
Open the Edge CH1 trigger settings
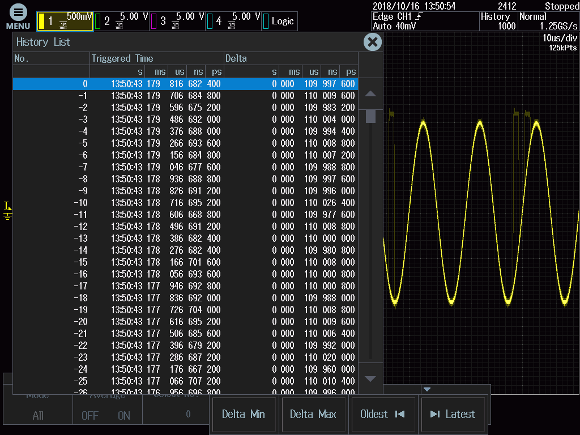click(x=424, y=21)
